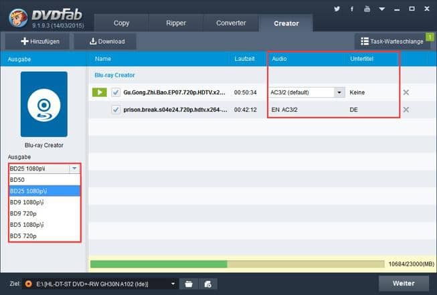Uncheck the prison.break.s04e24 file checkbox
The image size is (437, 295).
tap(116, 110)
